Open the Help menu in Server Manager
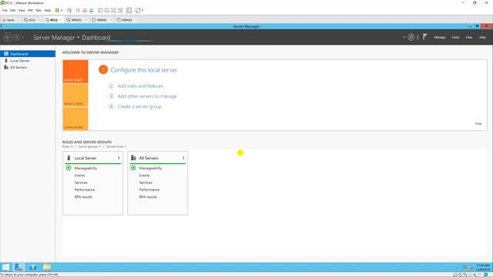This screenshot has width=493, height=277. (x=482, y=38)
